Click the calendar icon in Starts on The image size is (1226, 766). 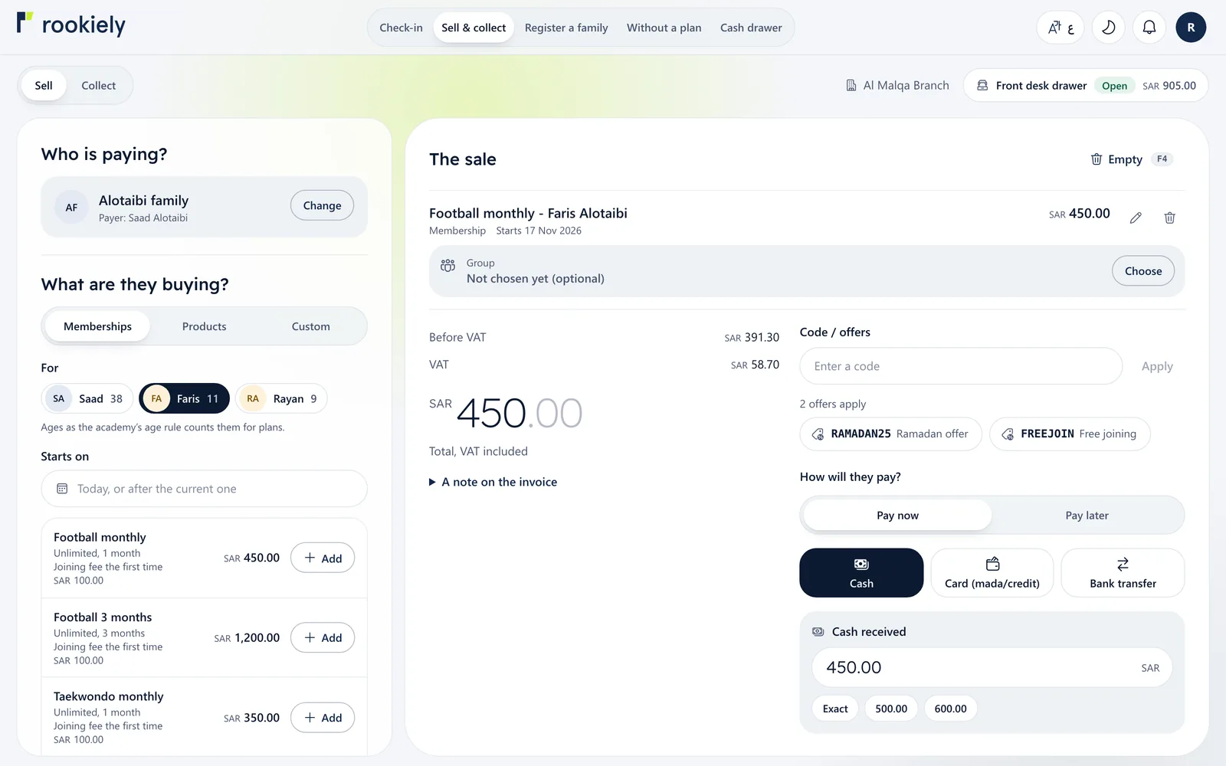62,489
